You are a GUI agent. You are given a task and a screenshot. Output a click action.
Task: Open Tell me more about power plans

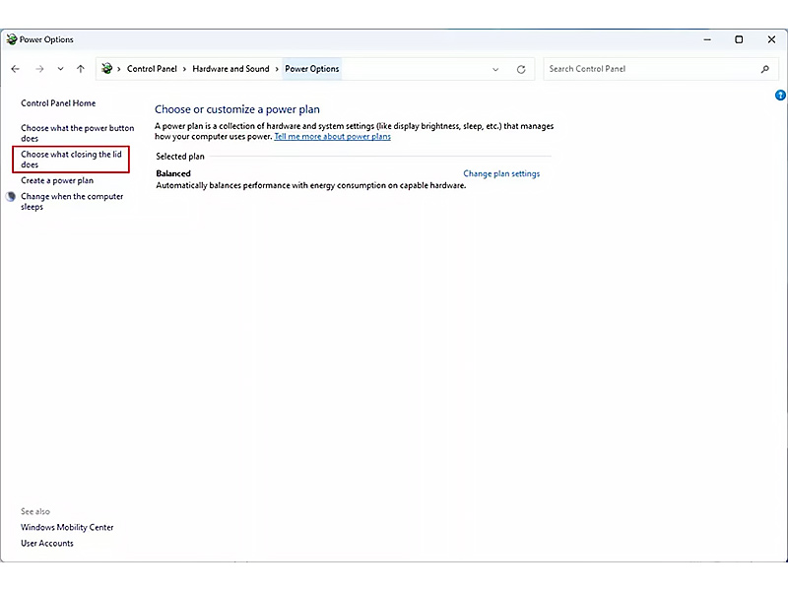click(332, 137)
